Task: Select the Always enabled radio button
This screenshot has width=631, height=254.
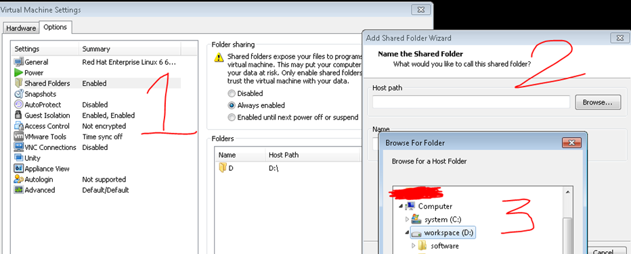Action: click(231, 105)
